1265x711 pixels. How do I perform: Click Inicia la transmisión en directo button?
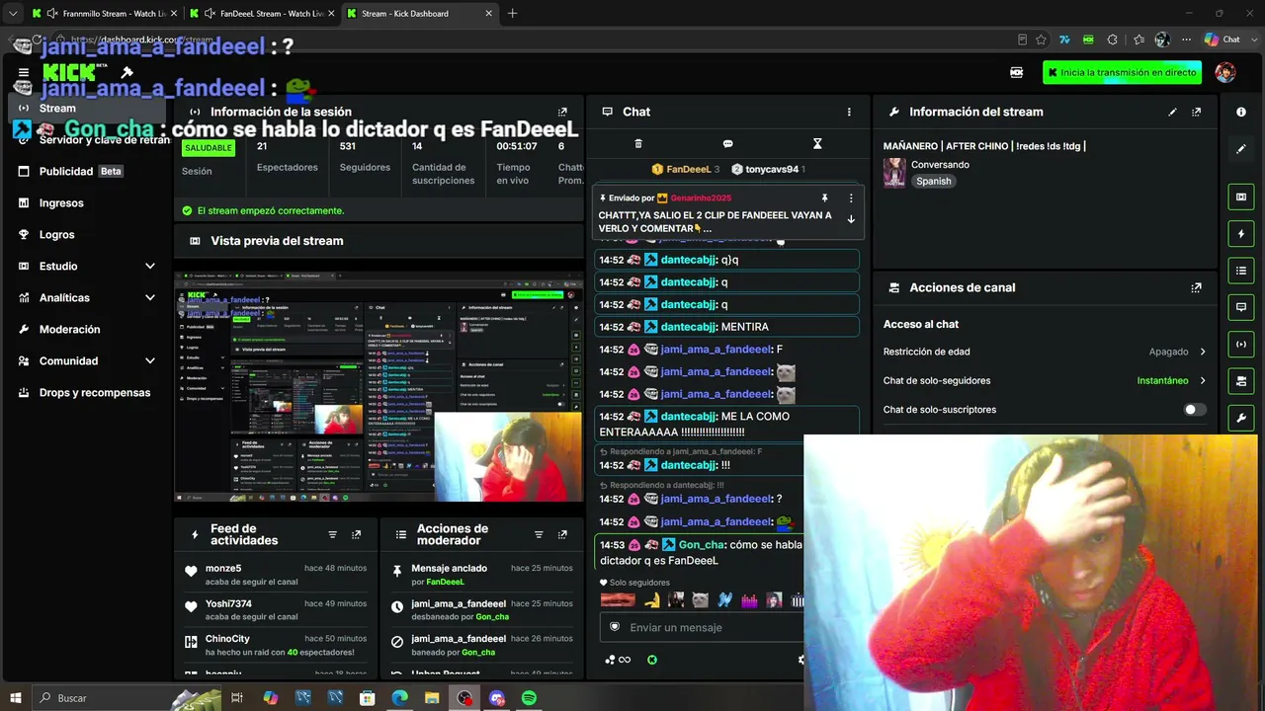1123,72
